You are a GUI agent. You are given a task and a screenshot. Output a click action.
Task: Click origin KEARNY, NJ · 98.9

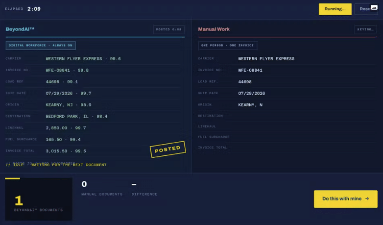tap(69, 105)
